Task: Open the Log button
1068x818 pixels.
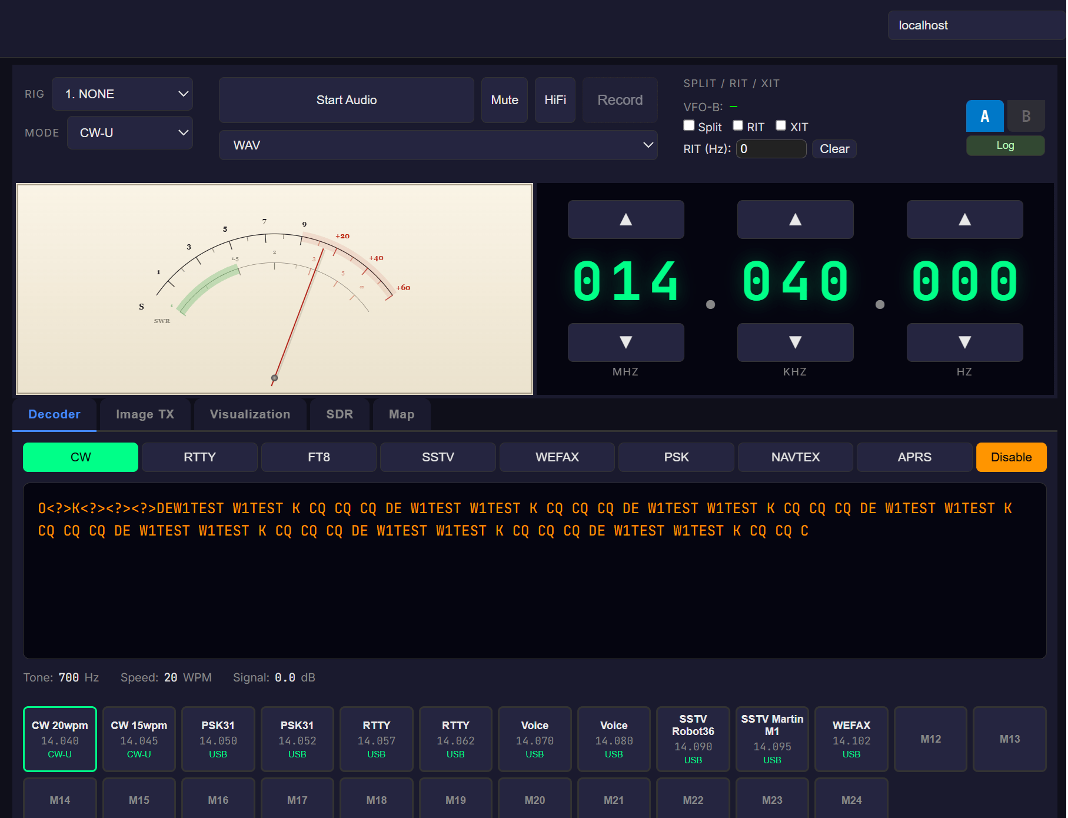Action: [1005, 145]
